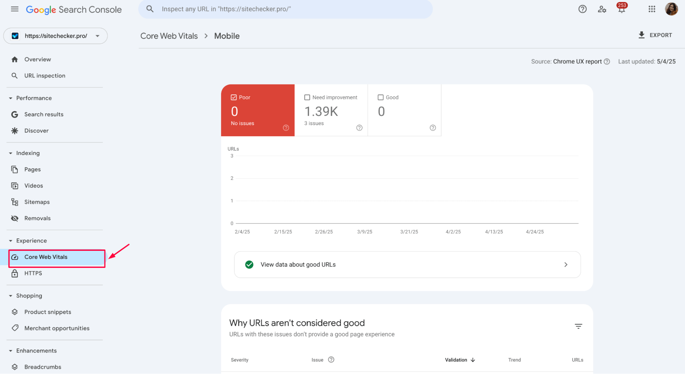Sort by URLs column header in table
The image size is (685, 374).
click(577, 360)
